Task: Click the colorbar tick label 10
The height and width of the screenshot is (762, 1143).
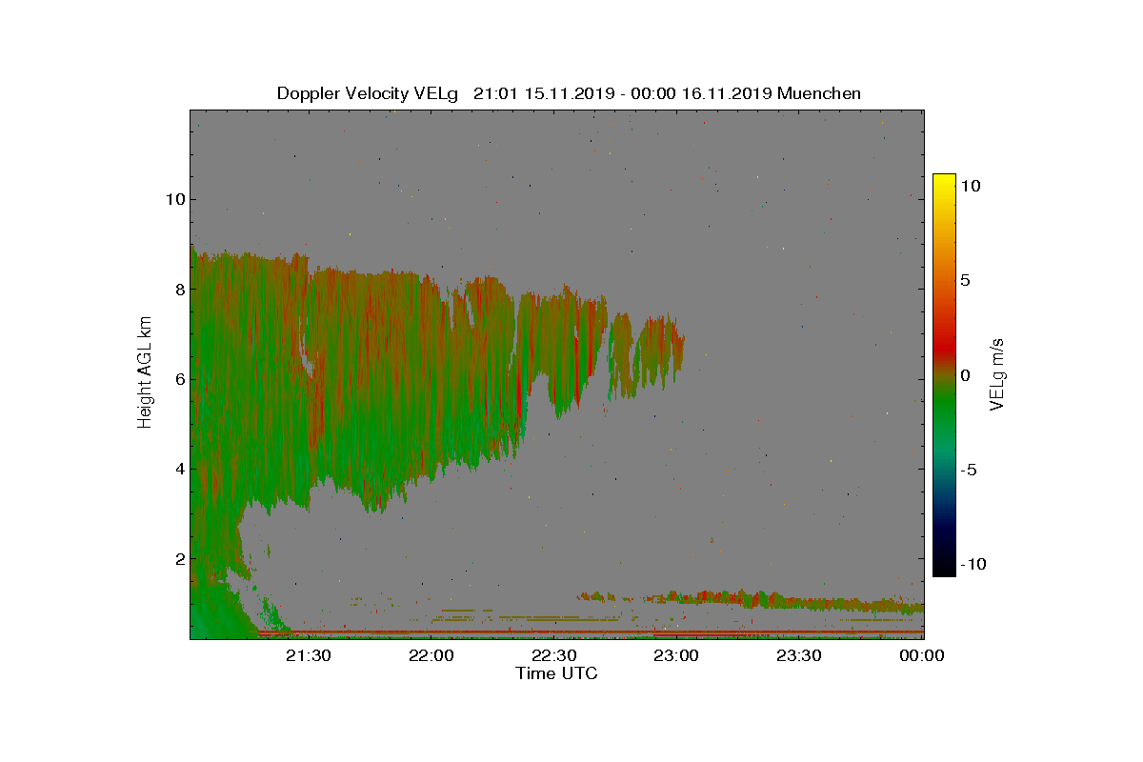Action: (970, 187)
